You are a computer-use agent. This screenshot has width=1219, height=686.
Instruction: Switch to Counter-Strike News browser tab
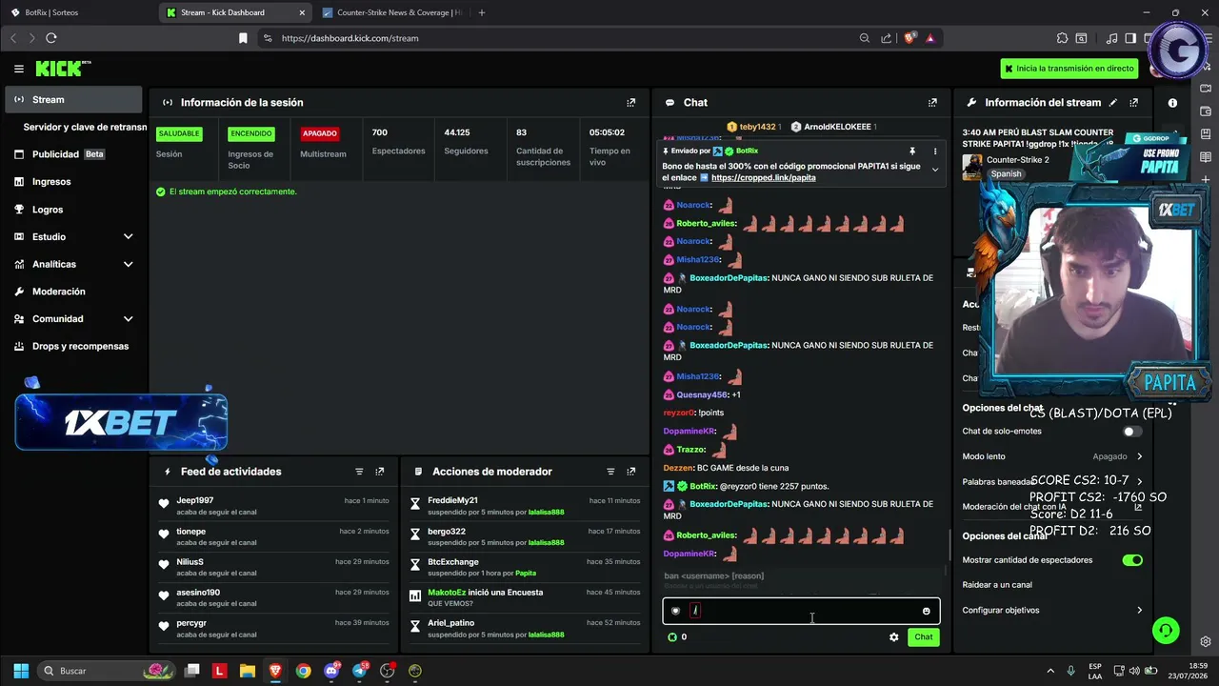(x=393, y=12)
